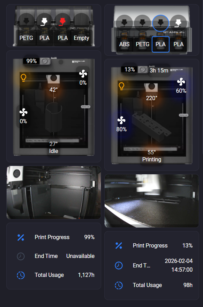Select the ABS filament slot
The image size is (203, 307).
(x=125, y=44)
